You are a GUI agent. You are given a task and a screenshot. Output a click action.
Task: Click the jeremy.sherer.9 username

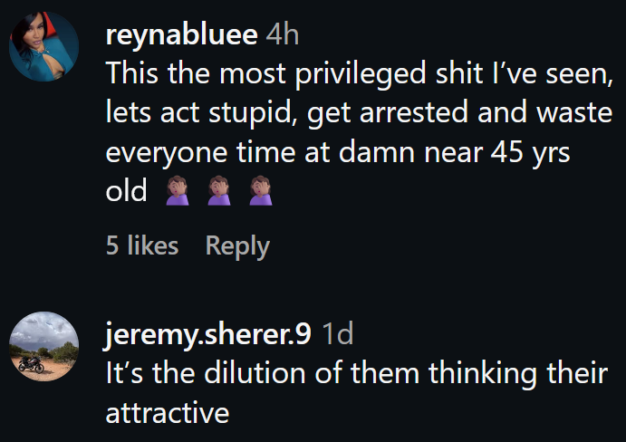coord(208,334)
